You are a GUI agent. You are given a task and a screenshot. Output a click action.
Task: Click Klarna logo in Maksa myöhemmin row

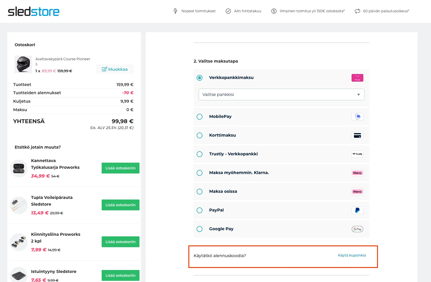click(x=357, y=173)
